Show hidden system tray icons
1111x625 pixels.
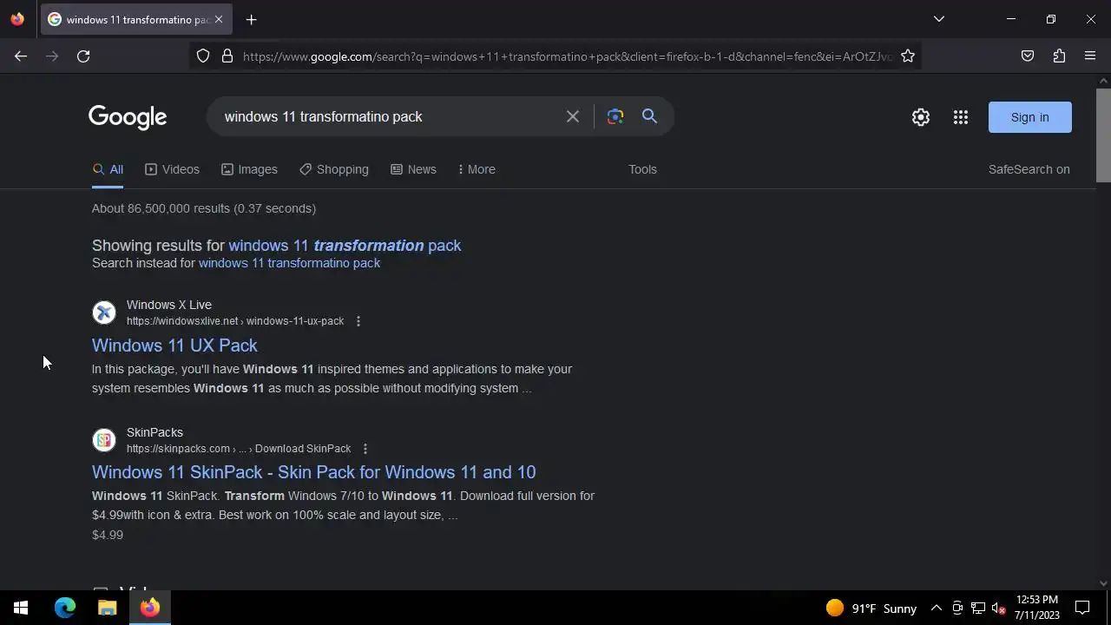coord(937,609)
